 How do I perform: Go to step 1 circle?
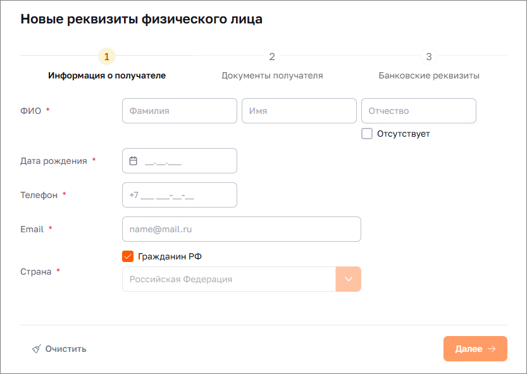107,56
